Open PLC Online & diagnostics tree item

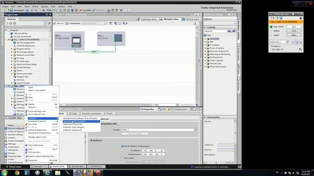coord(26,46)
